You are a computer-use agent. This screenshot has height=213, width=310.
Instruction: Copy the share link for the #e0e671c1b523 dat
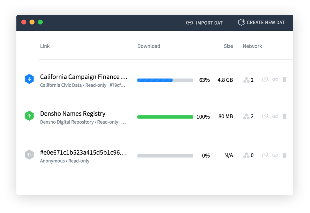275,155
